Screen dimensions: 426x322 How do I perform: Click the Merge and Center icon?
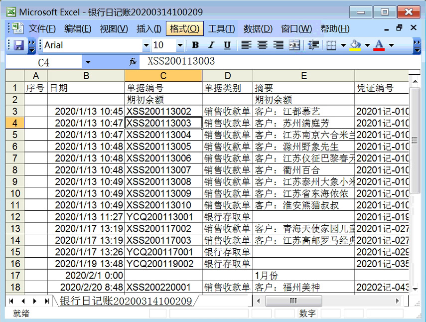click(x=294, y=45)
